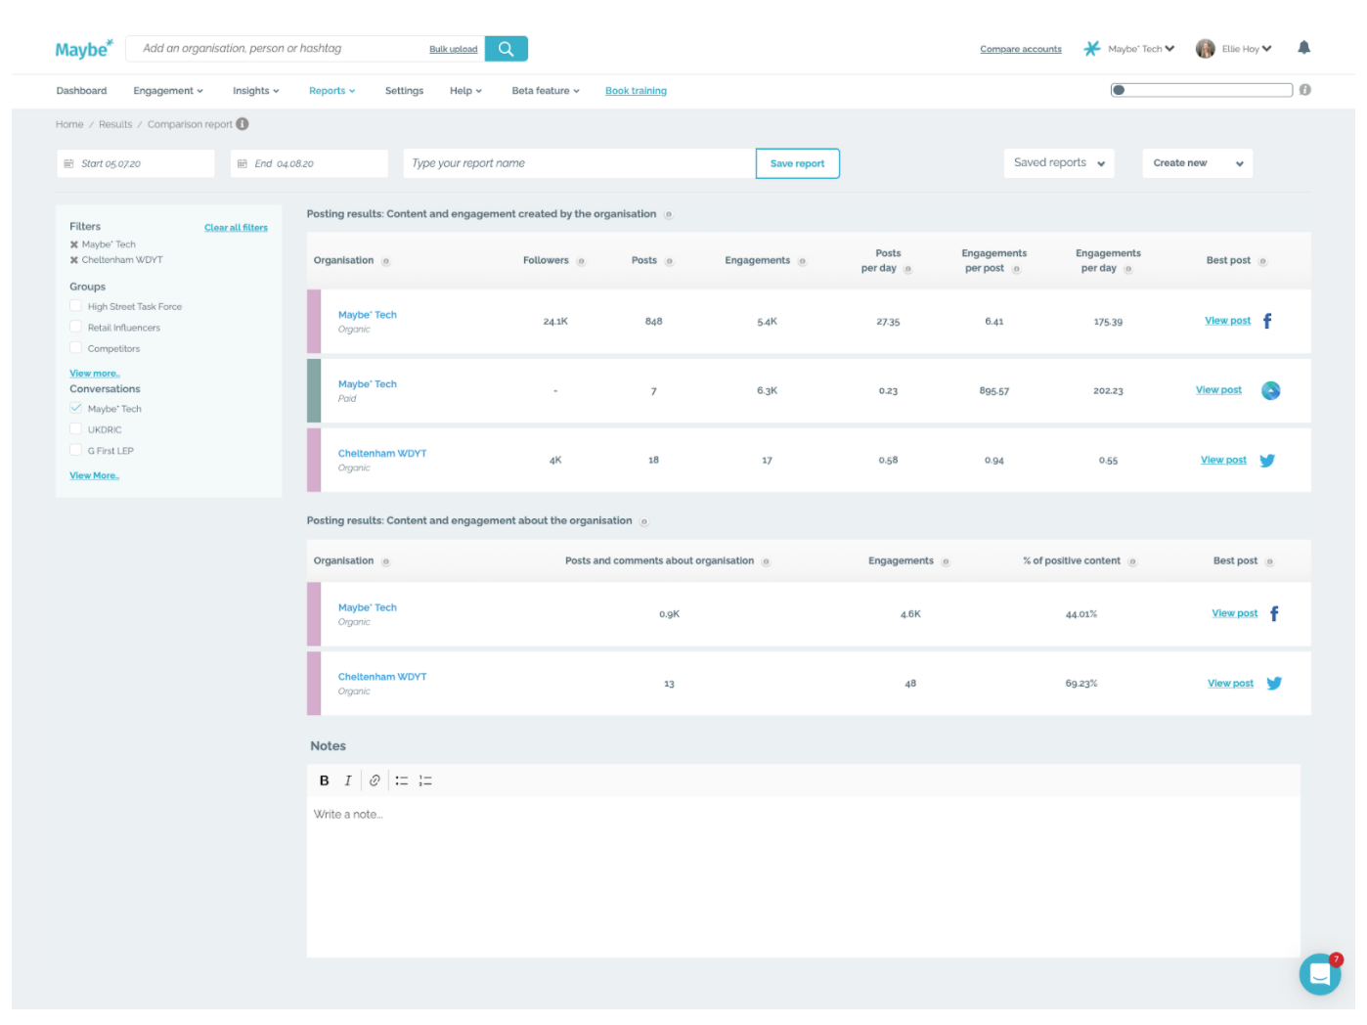Open Settings page
Screen dimensions: 1367x1025
tap(404, 91)
